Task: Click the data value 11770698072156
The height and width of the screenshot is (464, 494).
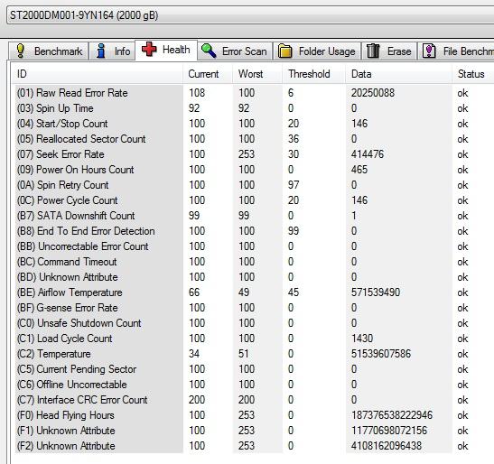Action: pos(389,431)
